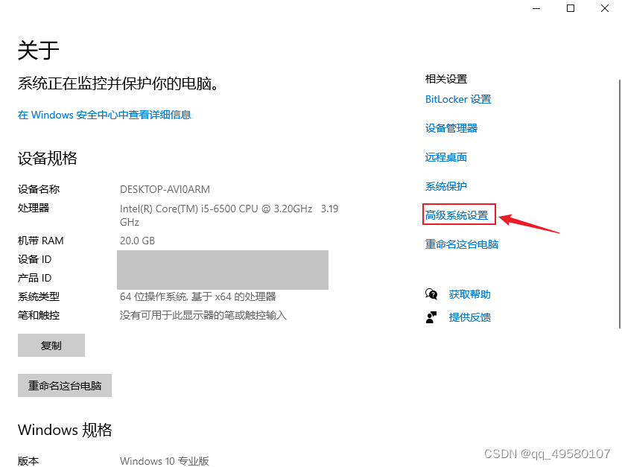Click the 版本 label
The height and width of the screenshot is (467, 622).
tap(28, 461)
